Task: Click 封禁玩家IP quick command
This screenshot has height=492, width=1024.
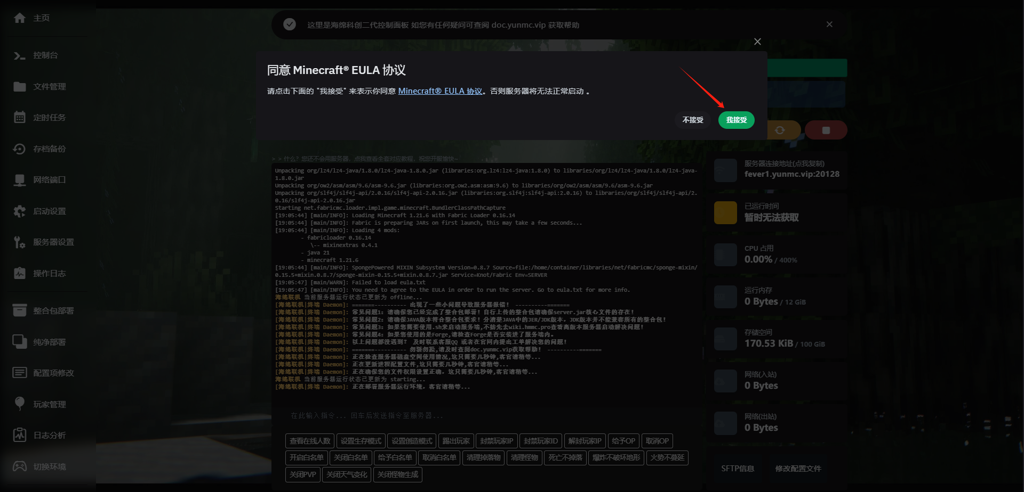Action: 497,441
